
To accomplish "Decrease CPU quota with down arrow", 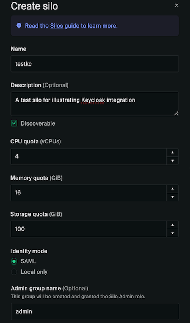I will [x=172, y=161].
